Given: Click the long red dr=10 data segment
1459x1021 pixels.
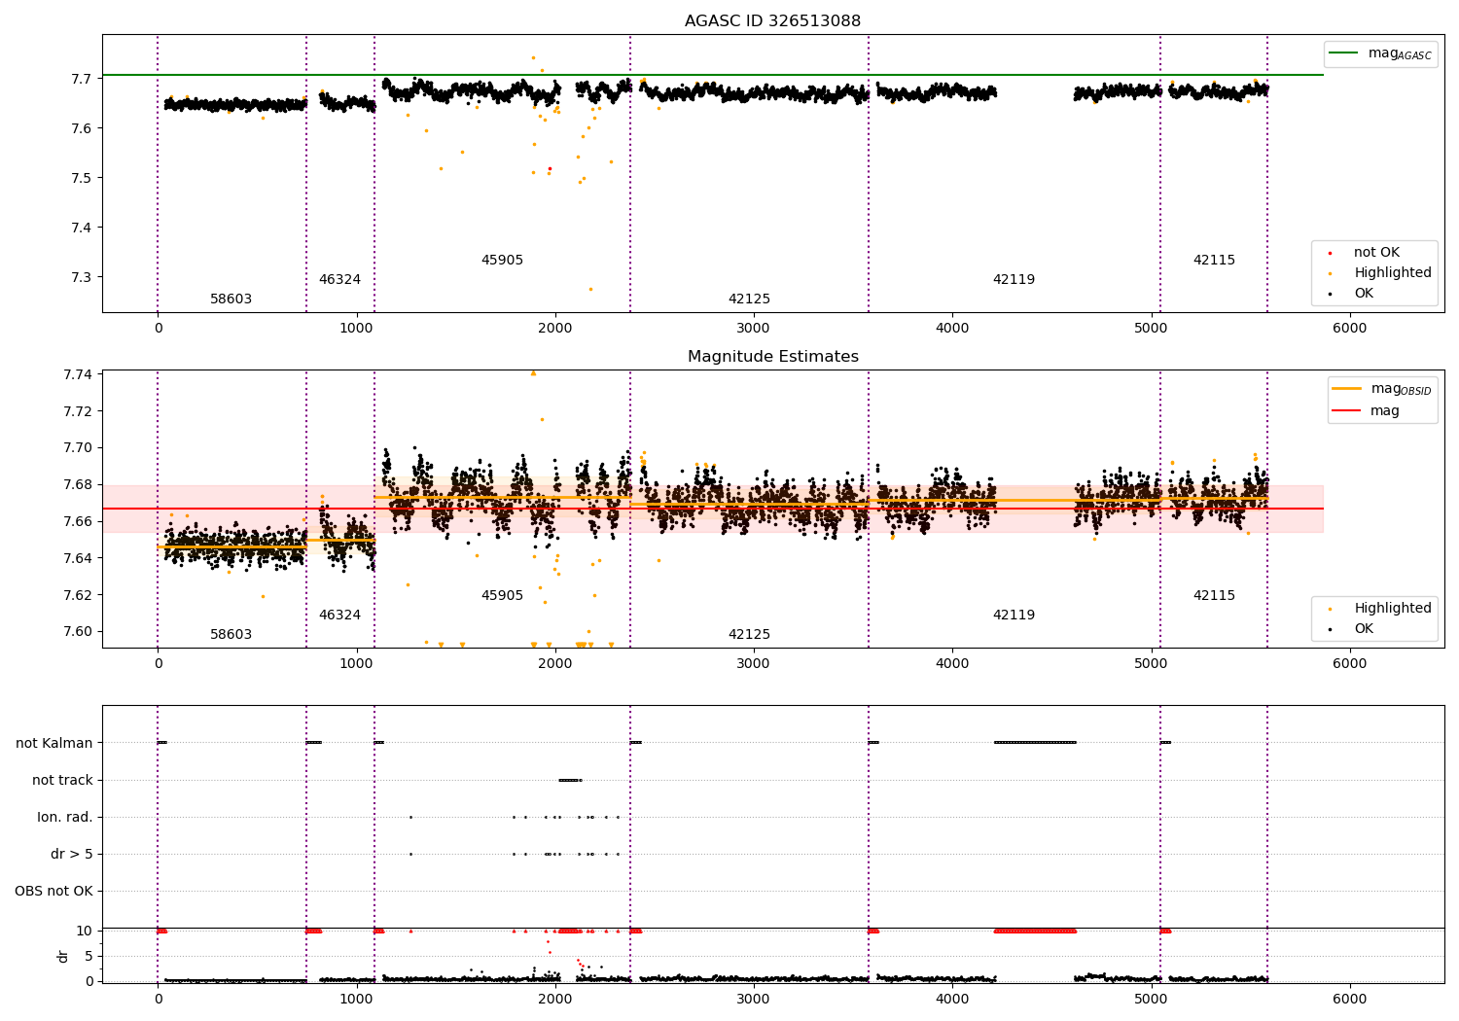Looking at the screenshot, I should coord(1035,931).
